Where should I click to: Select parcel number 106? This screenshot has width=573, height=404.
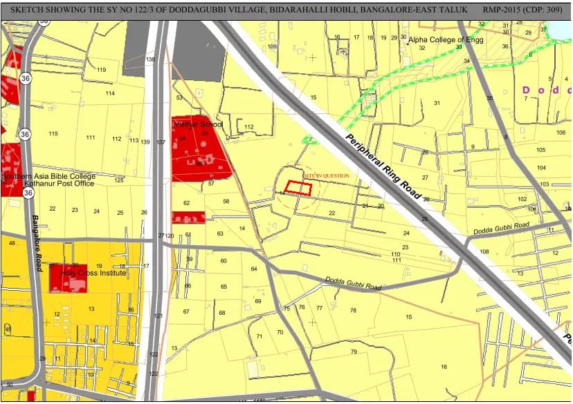(x=561, y=133)
